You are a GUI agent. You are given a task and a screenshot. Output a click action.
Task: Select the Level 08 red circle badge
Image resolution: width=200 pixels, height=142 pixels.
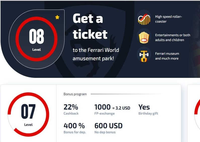pyautogui.click(x=36, y=39)
